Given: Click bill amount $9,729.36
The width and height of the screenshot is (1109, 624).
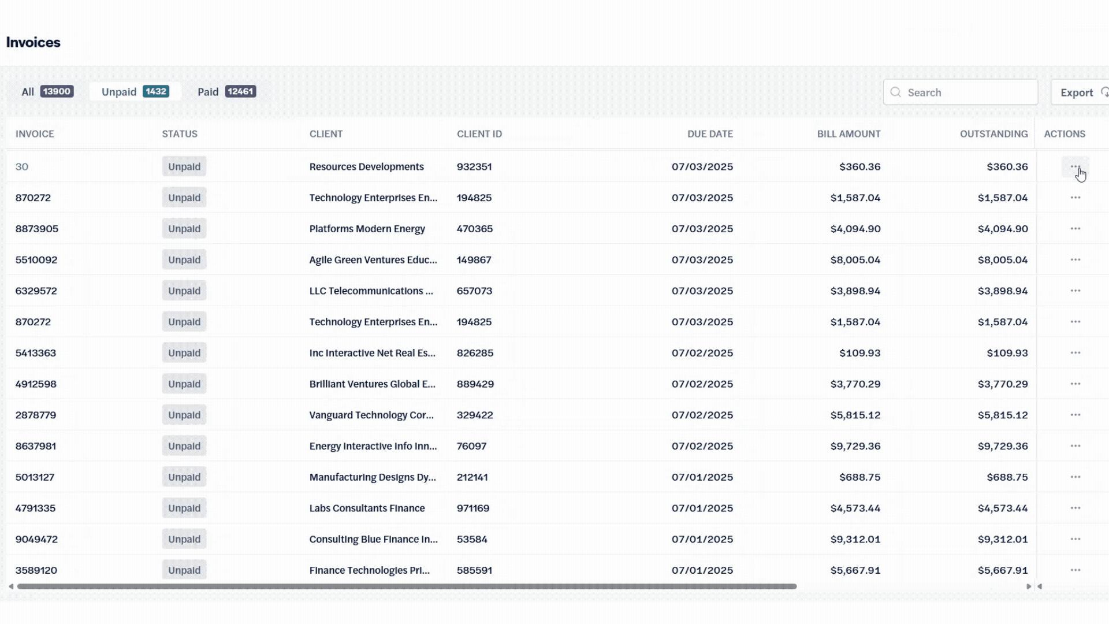Looking at the screenshot, I should point(855,446).
